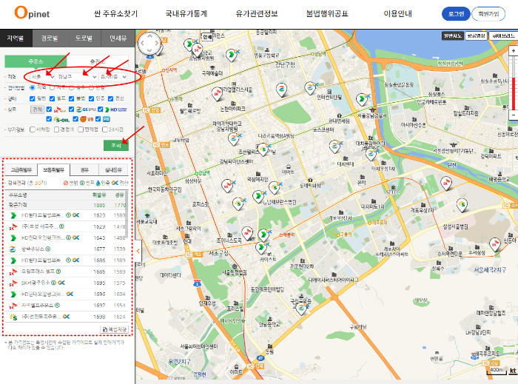Enable the 24시간 option checkbox
The width and height of the screenshot is (518, 384).
point(105,129)
